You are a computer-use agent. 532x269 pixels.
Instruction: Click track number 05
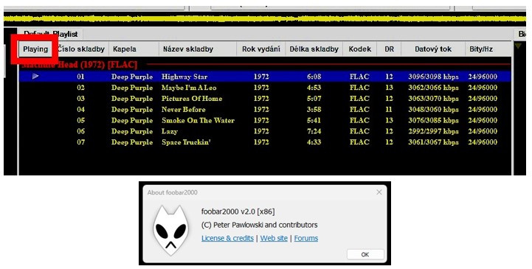pyautogui.click(x=80, y=120)
